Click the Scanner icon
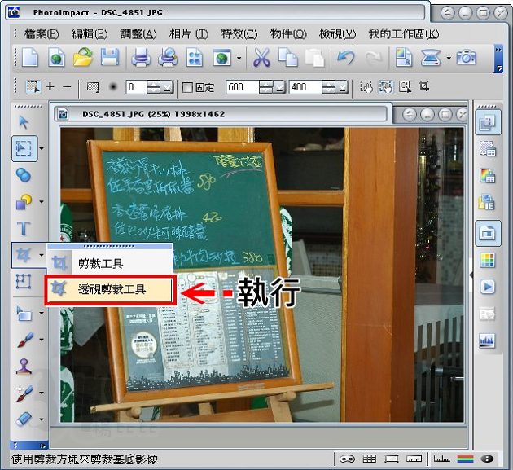513x470 pixels. [430, 59]
